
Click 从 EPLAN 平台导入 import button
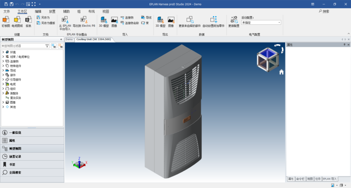pyautogui.click(x=65, y=23)
